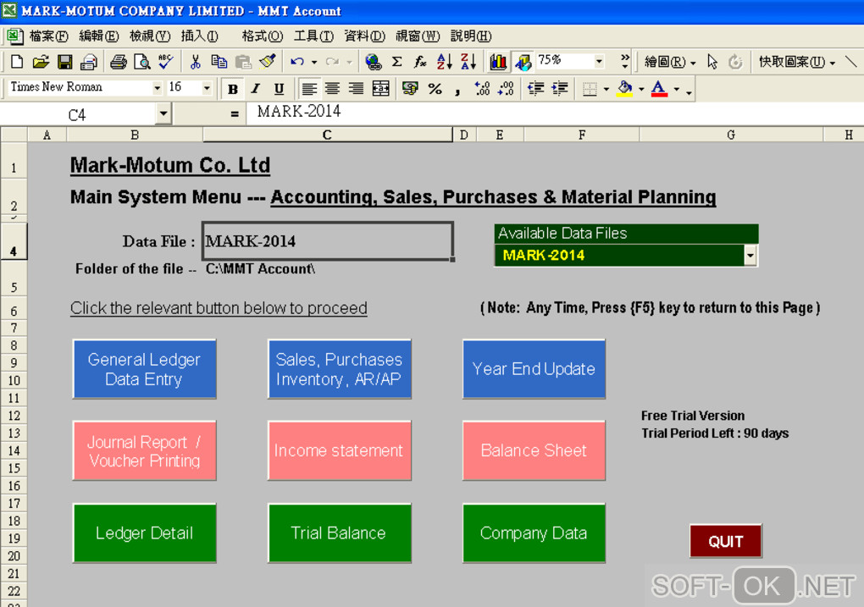Click the Undo arrow icon

click(x=297, y=62)
